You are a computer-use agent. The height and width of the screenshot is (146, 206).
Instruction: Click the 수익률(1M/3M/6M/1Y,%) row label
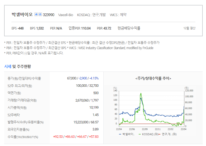pyautogui.click(x=23, y=137)
